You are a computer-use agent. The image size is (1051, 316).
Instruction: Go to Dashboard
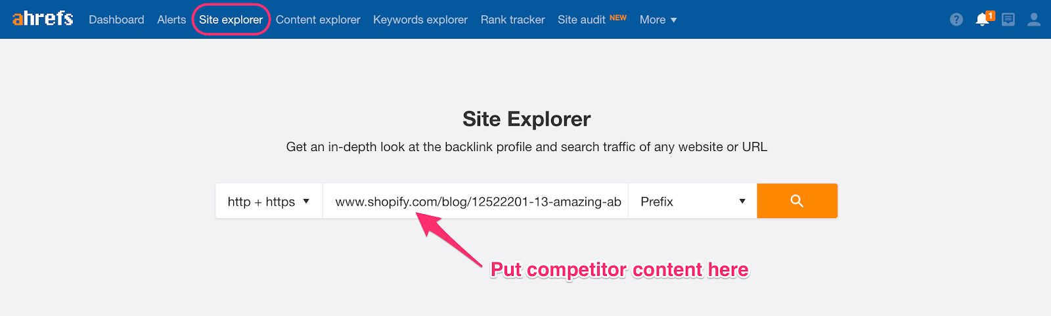[x=116, y=20]
